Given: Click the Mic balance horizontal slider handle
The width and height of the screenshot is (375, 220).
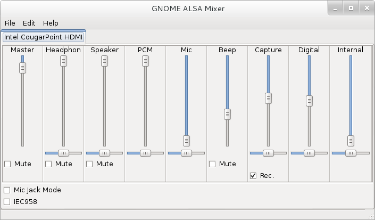Looking at the screenshot, I should tap(186, 153).
